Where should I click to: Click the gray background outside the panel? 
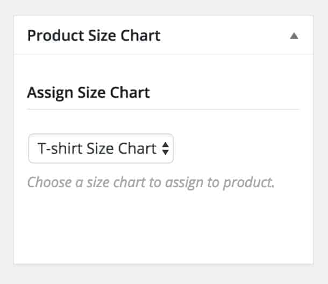(x=321, y=140)
